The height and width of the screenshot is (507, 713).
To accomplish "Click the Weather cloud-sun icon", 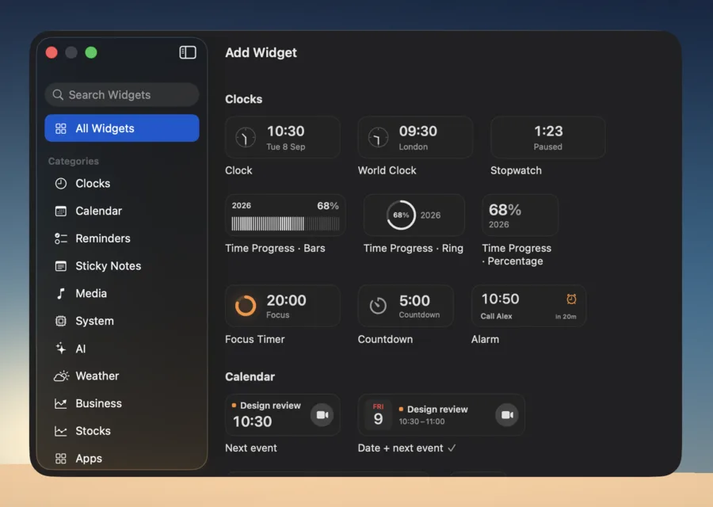I will pos(61,375).
